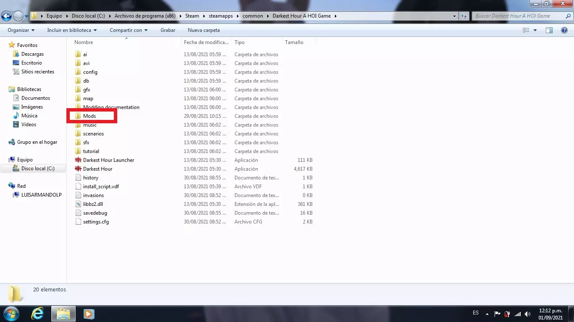Select the Darkest Hour Launcher application icon
Image resolution: width=574 pixels, height=322 pixels.
tap(78, 160)
